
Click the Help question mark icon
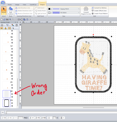click(27, 20)
